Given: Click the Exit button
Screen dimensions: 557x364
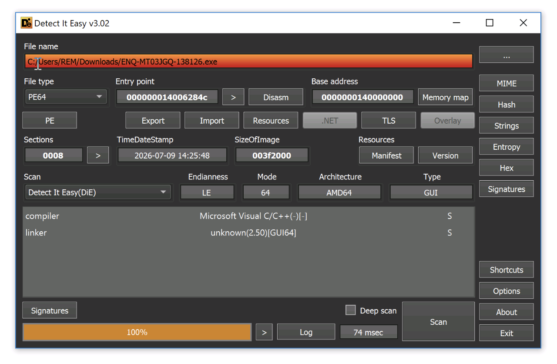Looking at the screenshot, I should tap(507, 333).
